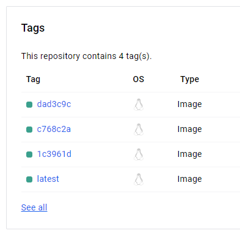Click the Type column header

(189, 79)
